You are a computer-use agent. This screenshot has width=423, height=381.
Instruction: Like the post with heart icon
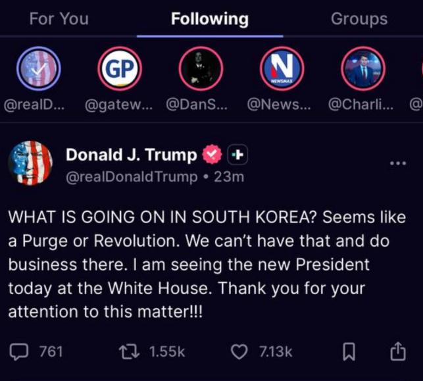238,351
